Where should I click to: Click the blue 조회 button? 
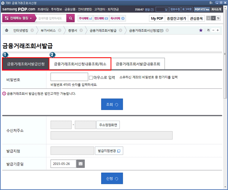(x=112, y=104)
